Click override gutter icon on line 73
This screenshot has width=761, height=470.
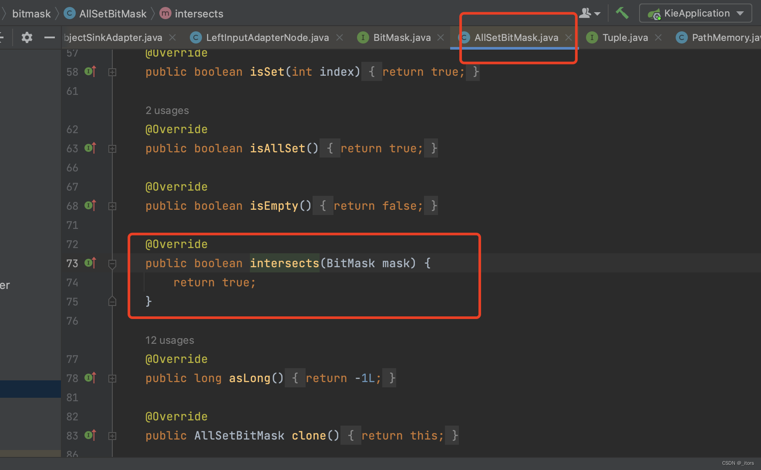90,263
